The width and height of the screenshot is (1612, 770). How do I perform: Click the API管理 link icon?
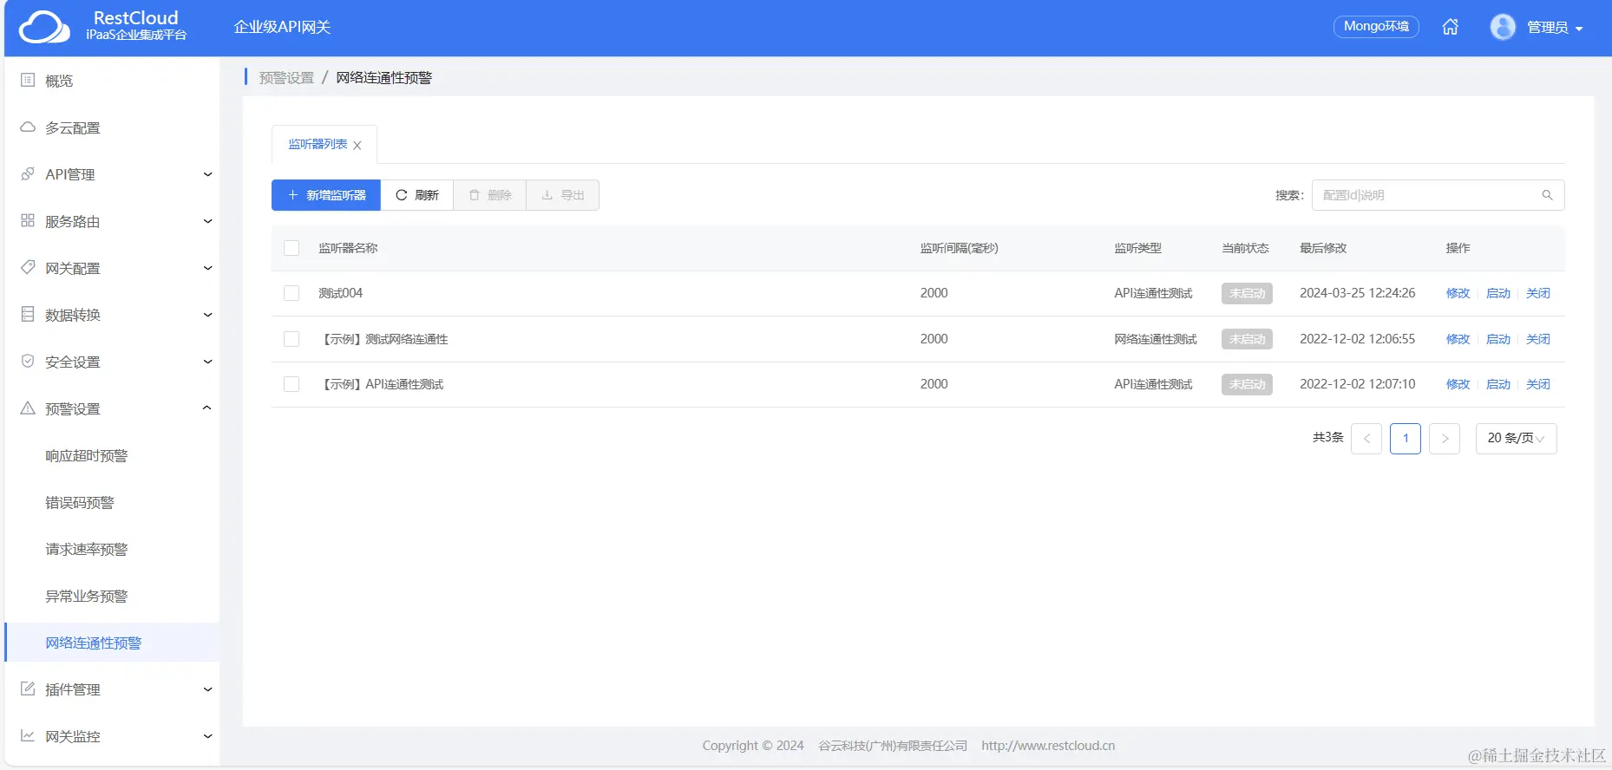[28, 174]
